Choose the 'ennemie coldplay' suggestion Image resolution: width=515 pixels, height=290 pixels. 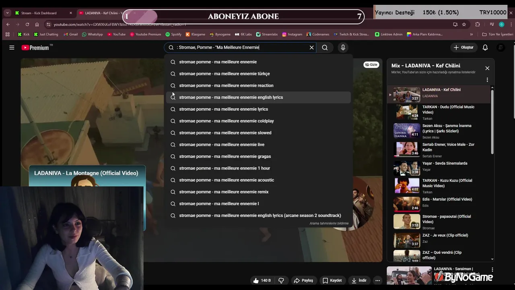[x=258, y=121]
